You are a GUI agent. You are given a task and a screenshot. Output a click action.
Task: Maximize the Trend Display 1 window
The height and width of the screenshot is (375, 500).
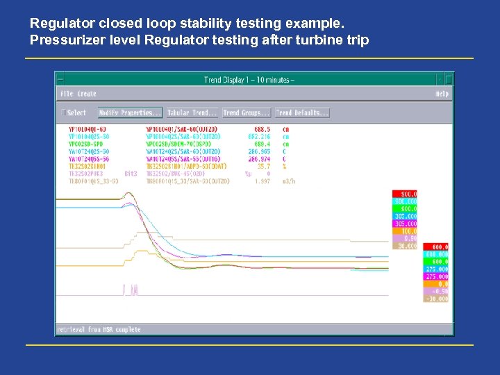pos(449,80)
